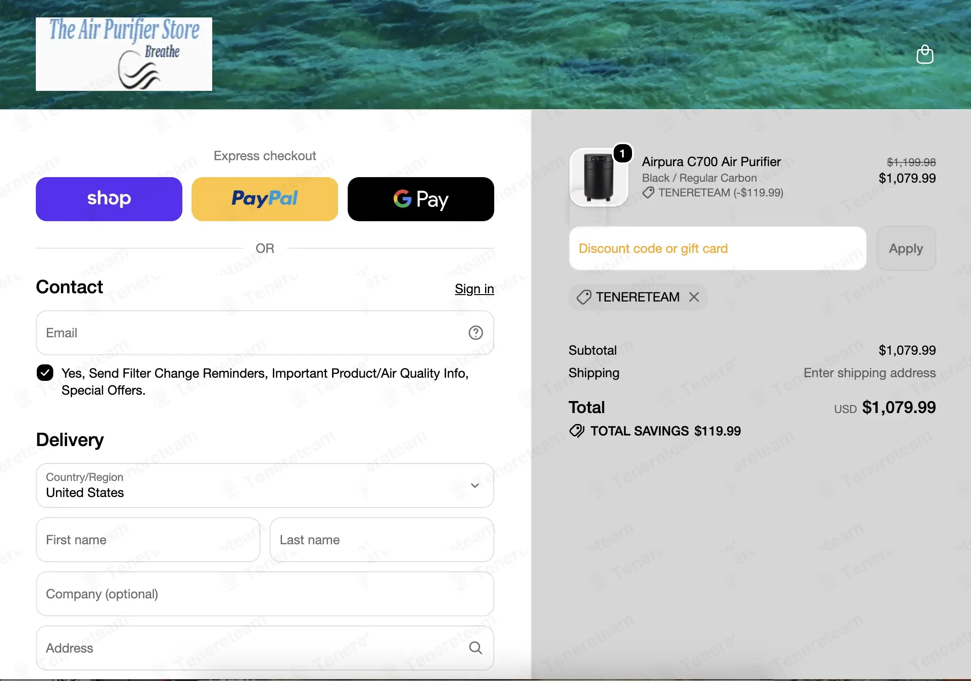Remove the TENERETEAM discount code

click(694, 297)
